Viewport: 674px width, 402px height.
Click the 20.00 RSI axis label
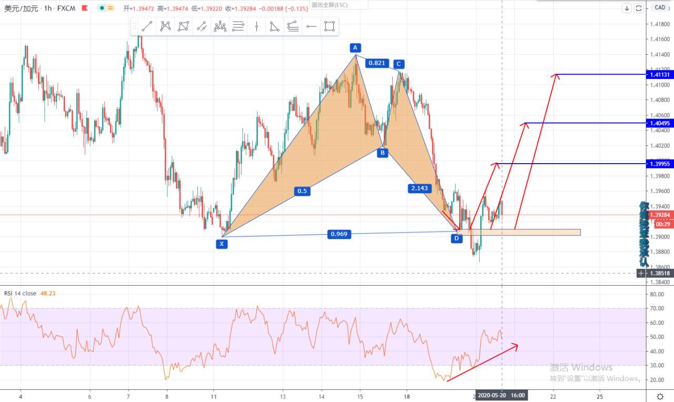[x=657, y=379]
